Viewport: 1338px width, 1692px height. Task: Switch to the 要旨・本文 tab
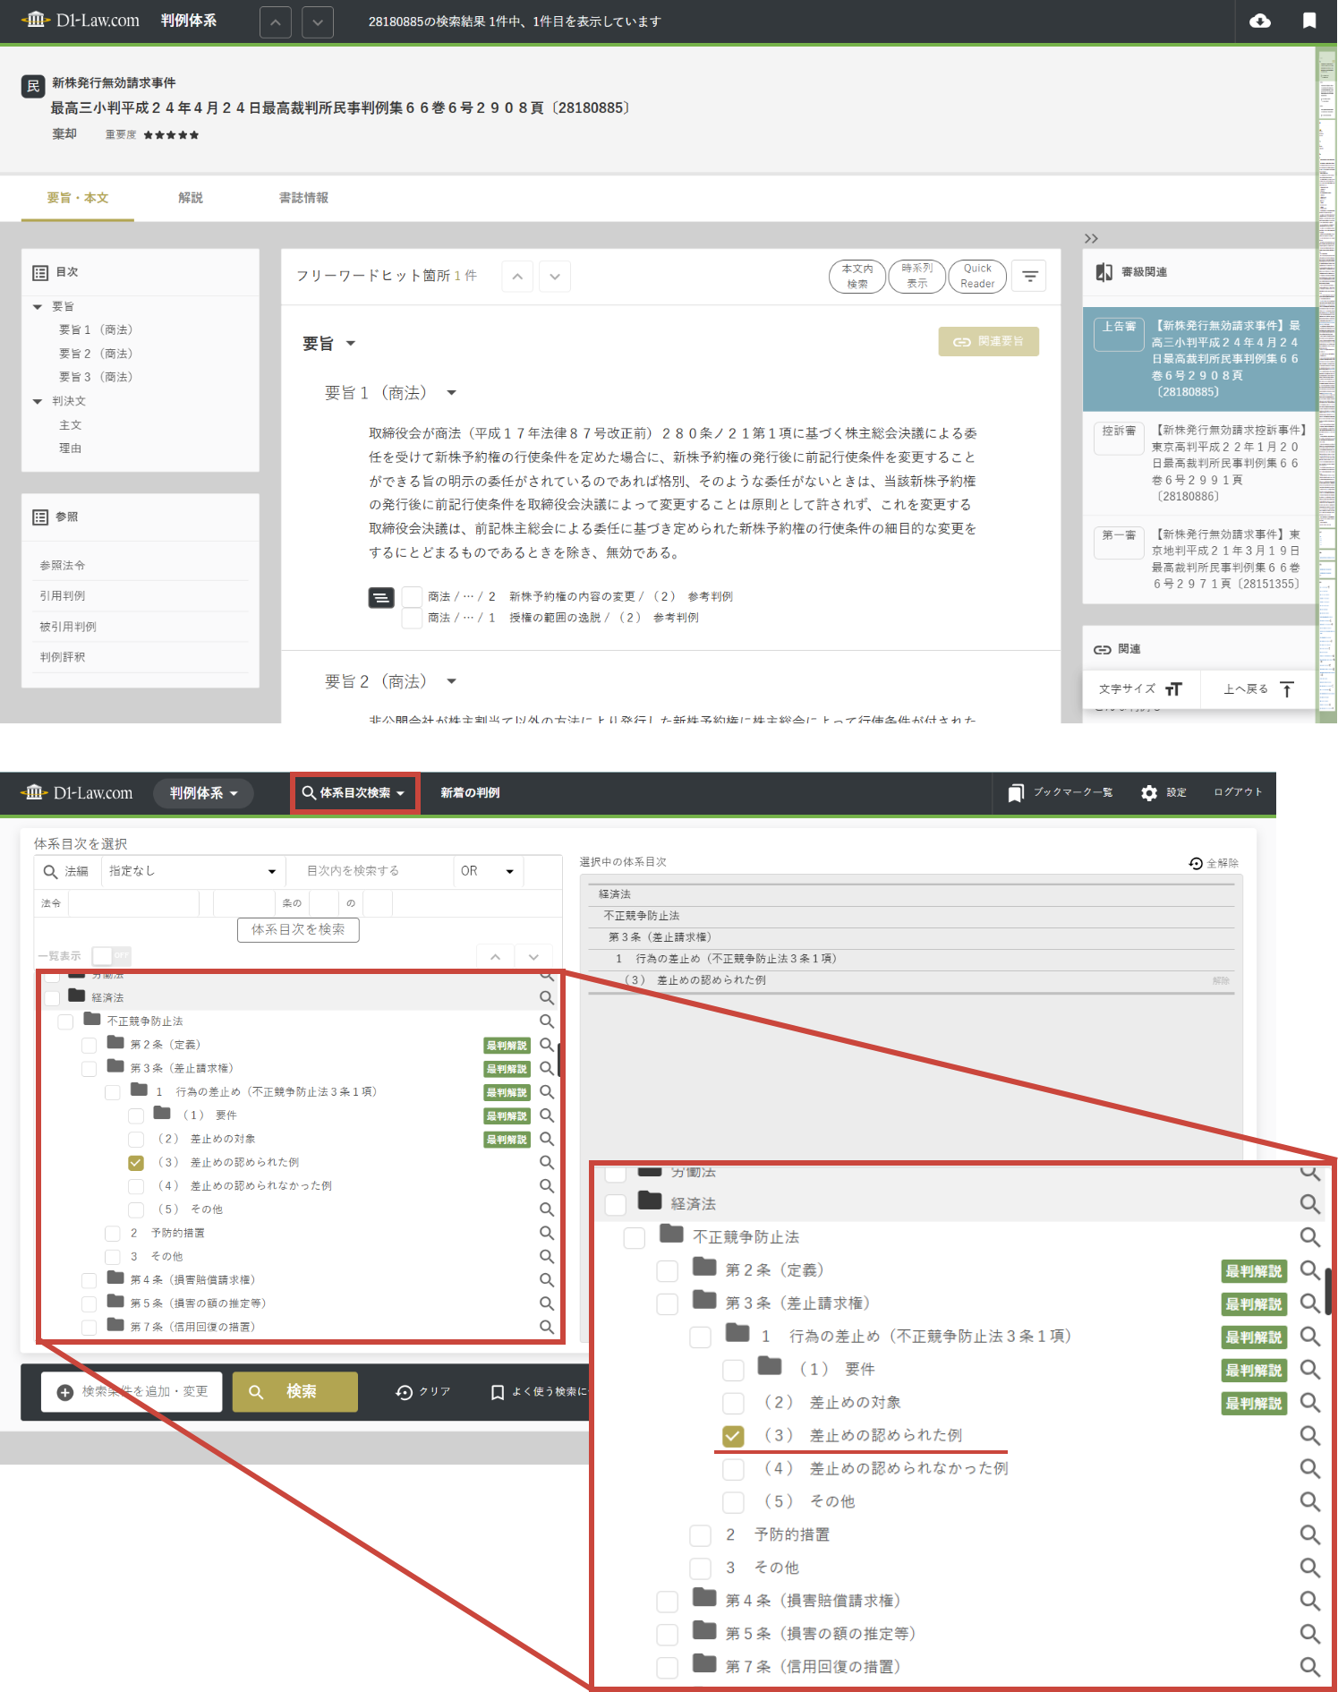coord(78,198)
